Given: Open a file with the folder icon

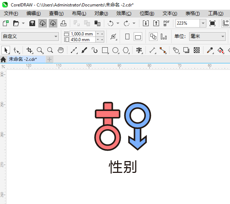Looking at the screenshot, I should coord(16,23).
